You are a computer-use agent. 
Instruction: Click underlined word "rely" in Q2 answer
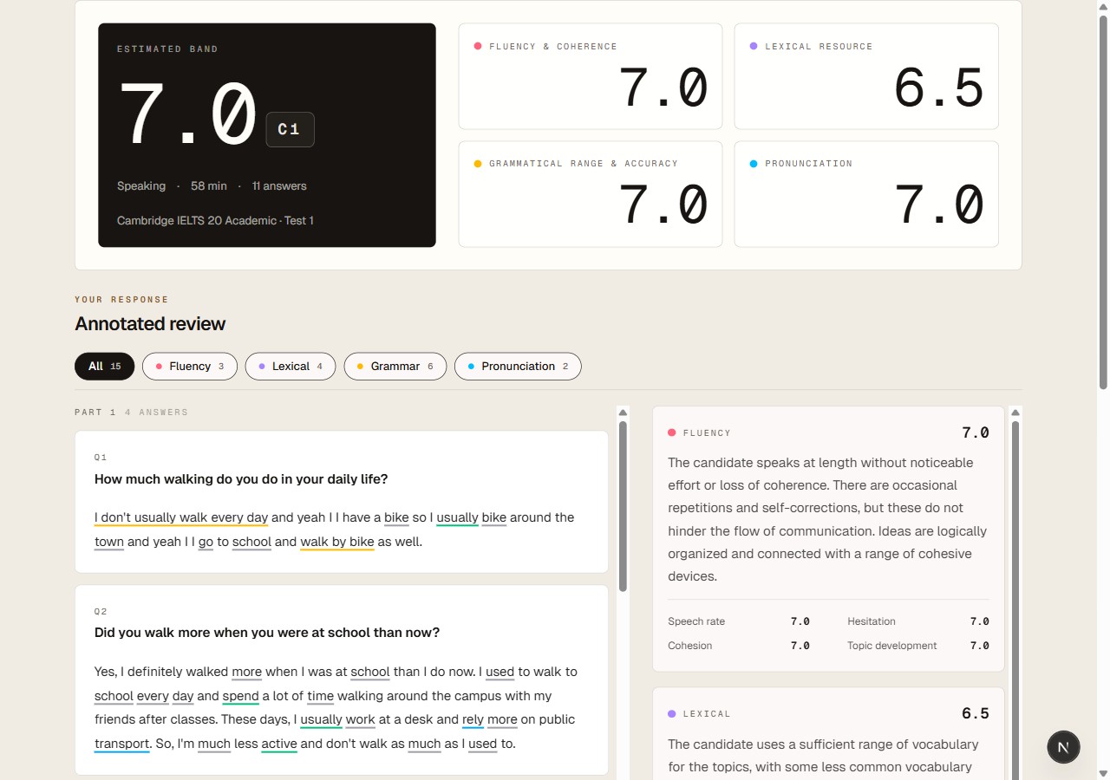pyautogui.click(x=473, y=719)
